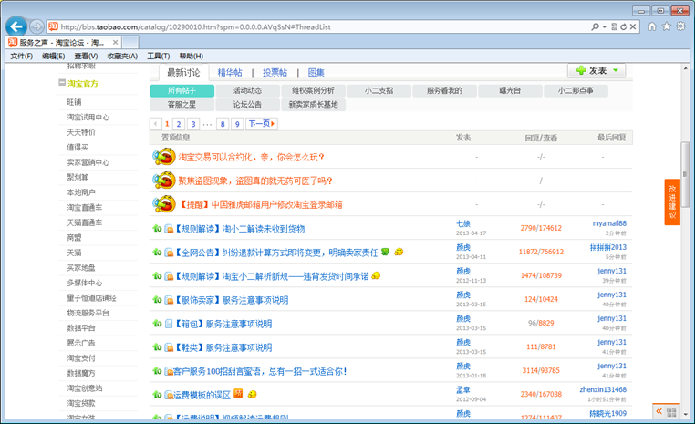
Task: Open the 帮助(H) menu
Action: pyautogui.click(x=191, y=56)
